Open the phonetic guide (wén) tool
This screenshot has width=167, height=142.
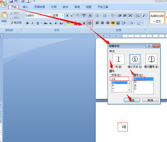click(x=84, y=16)
